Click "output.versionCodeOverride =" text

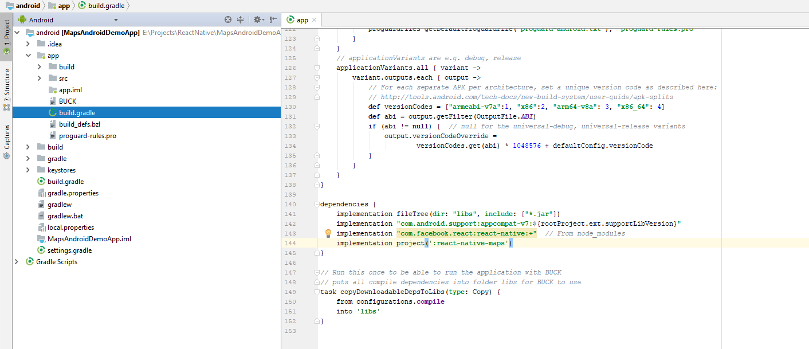[441, 136]
